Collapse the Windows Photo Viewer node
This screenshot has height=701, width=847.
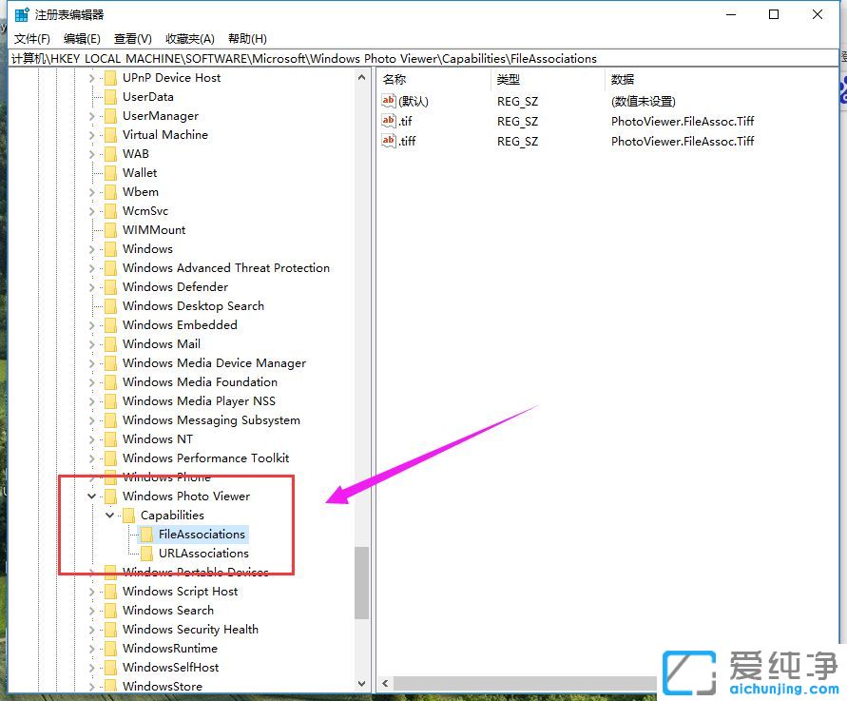coord(91,496)
